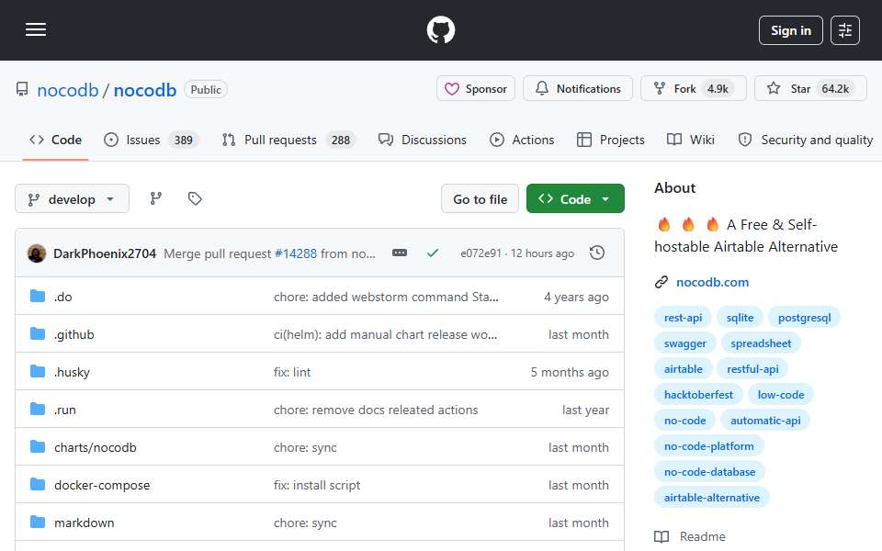Viewport: 882px width, 551px height.
Task: Open the 'fix: lint' commit message
Action: 292,372
